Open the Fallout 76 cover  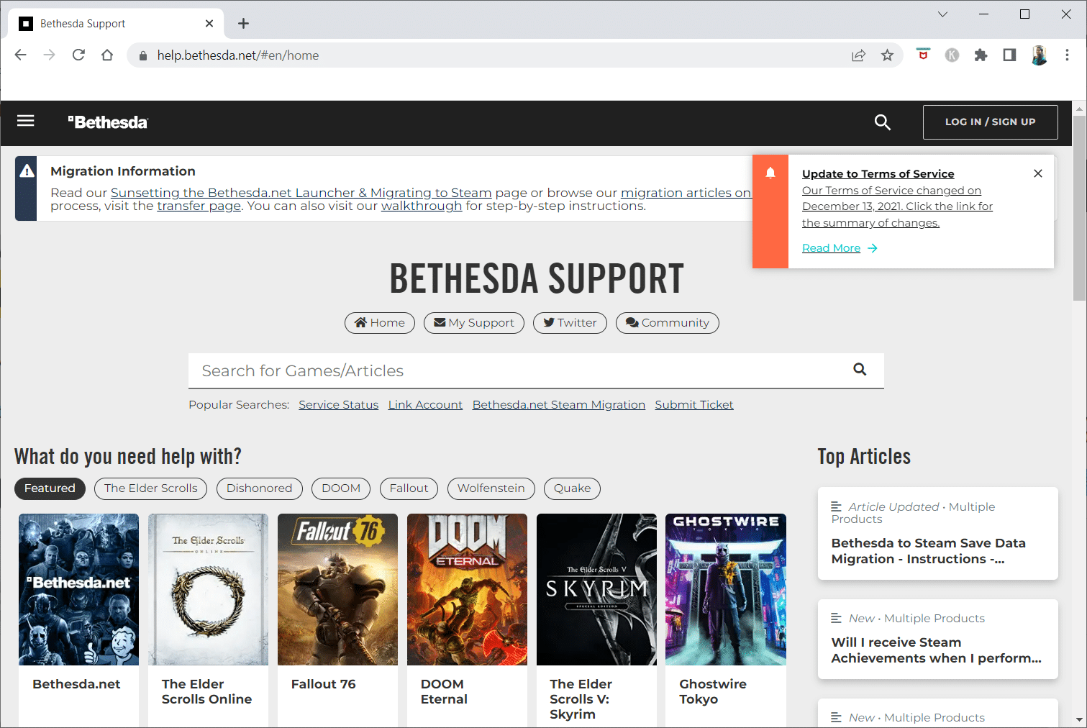pos(337,589)
